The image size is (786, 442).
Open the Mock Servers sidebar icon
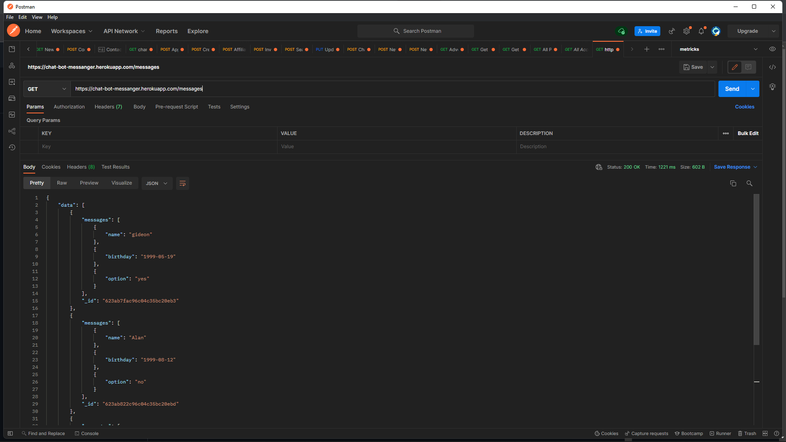[x=12, y=98]
